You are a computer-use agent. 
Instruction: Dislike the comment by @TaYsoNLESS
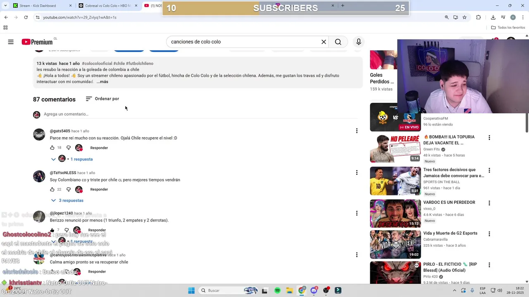point(69,189)
